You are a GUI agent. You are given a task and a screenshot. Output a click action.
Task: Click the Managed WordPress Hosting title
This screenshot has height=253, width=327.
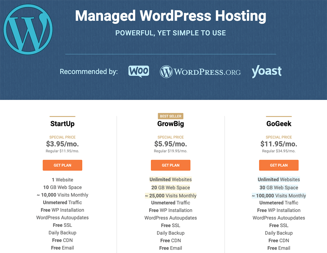(x=171, y=16)
